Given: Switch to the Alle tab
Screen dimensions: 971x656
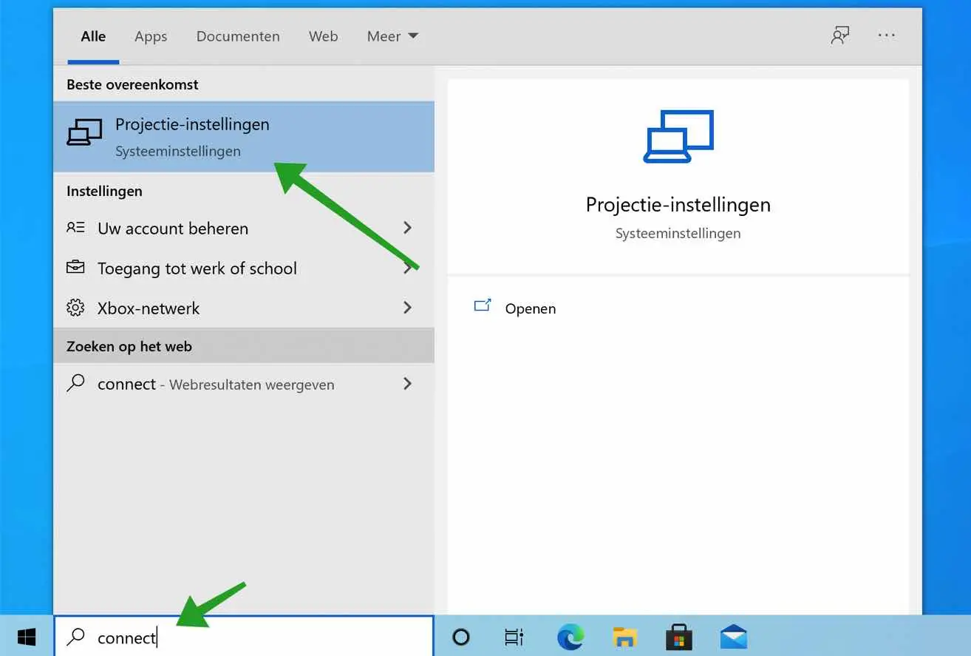Looking at the screenshot, I should 93,36.
